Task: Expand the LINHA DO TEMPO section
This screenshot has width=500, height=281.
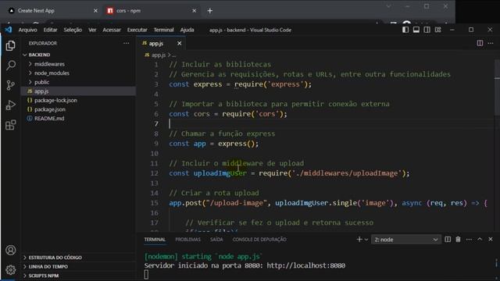Action: point(78,266)
